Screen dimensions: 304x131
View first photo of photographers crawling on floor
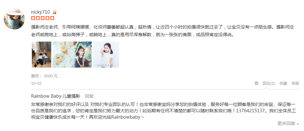tap(41, 55)
